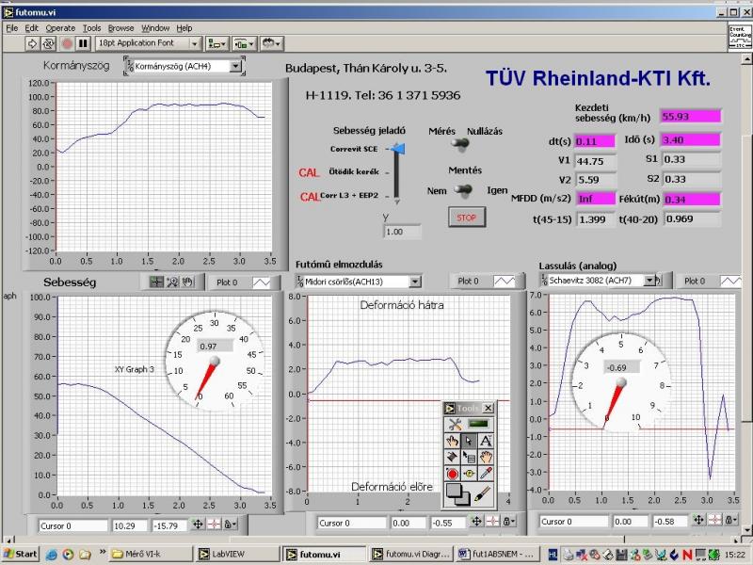Click the Kezdeti sebesség field showing 55.93
Viewport: 753px width, 565px height.
click(x=690, y=117)
